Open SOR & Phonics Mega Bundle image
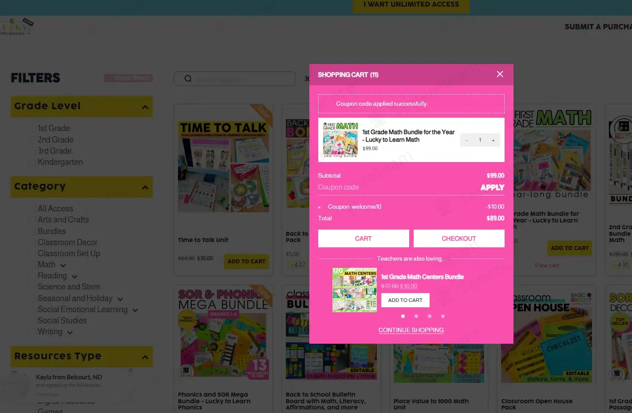The image size is (632, 413). tap(223, 334)
